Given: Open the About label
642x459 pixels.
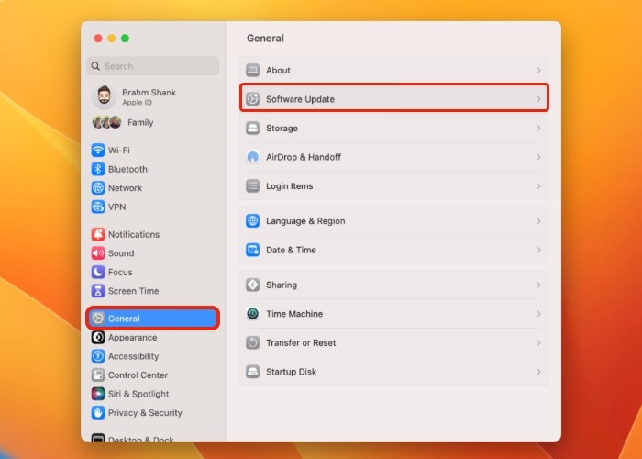Looking at the screenshot, I should [278, 70].
